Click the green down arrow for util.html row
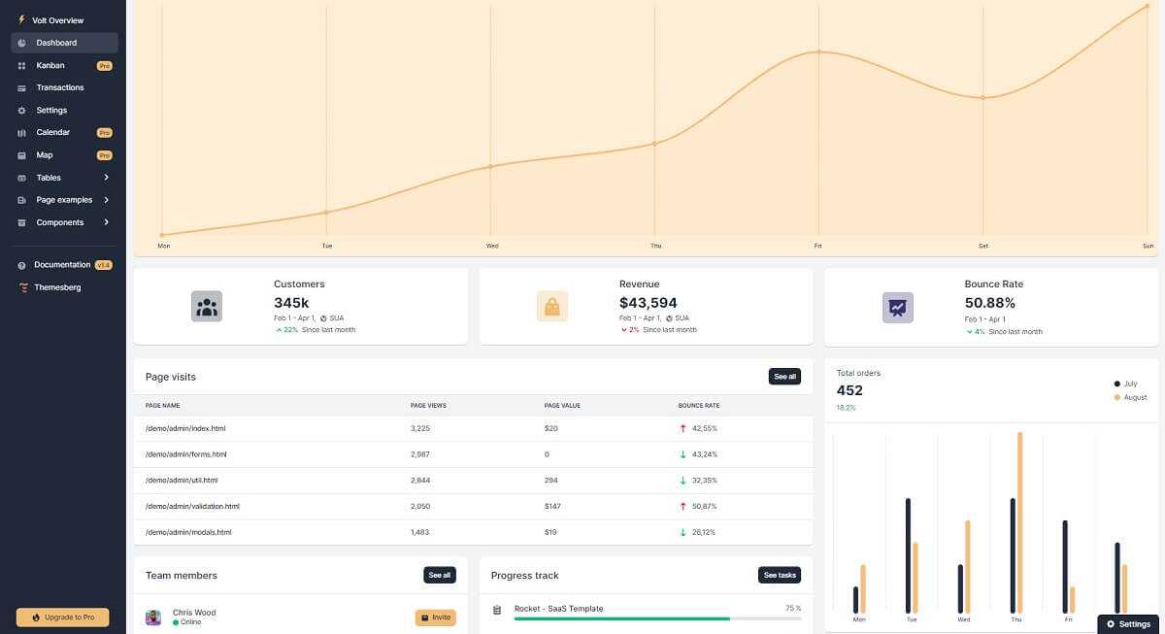Viewport: 1165px width, 634px height. point(683,481)
